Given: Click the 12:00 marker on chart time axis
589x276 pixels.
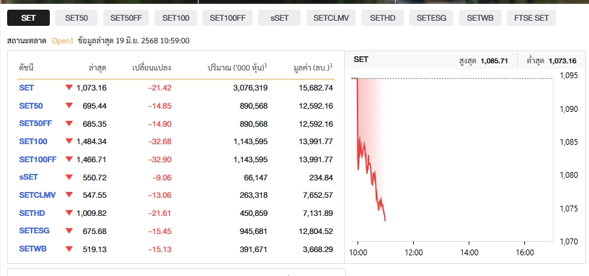Looking at the screenshot, I should [413, 252].
